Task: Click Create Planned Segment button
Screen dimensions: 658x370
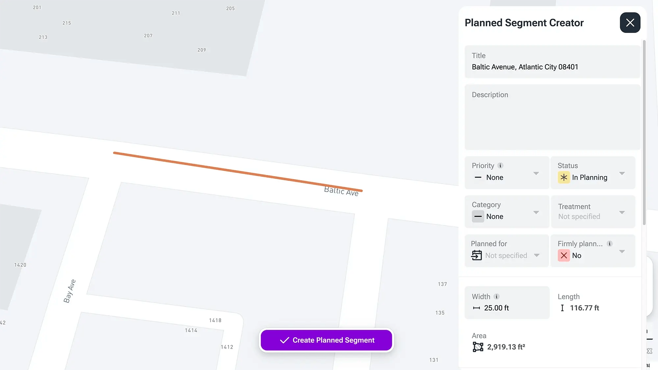Action: click(x=326, y=340)
